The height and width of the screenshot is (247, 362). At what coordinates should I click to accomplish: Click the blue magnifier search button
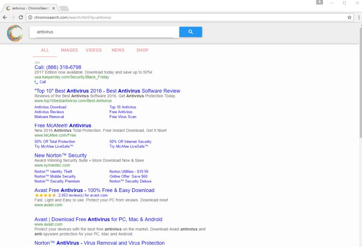[191, 32]
